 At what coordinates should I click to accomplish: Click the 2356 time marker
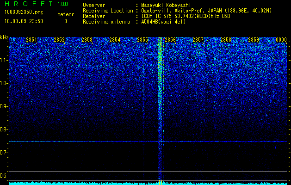point(170,40)
